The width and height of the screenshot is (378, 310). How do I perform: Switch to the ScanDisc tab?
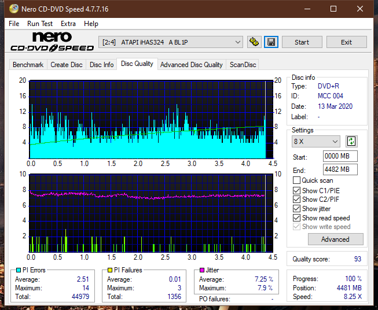(x=243, y=65)
